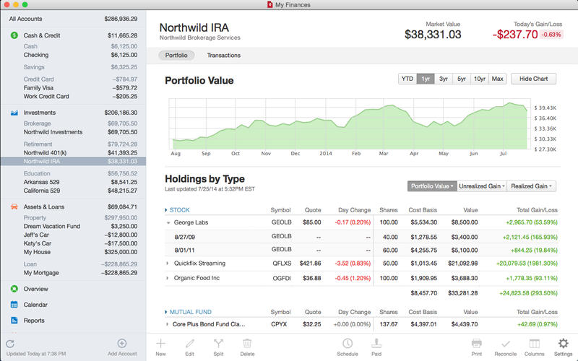Click the Delete trash icon
Viewport: 578px width, 361px height.
pyautogui.click(x=247, y=344)
